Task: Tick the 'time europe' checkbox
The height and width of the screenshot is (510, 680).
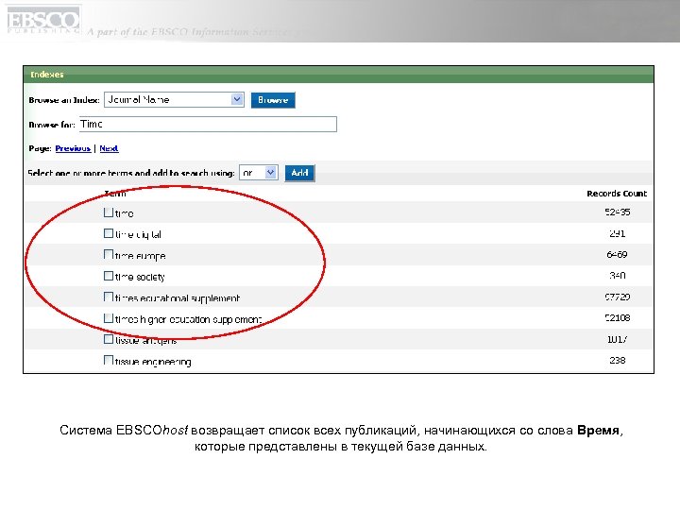Action: pos(109,255)
